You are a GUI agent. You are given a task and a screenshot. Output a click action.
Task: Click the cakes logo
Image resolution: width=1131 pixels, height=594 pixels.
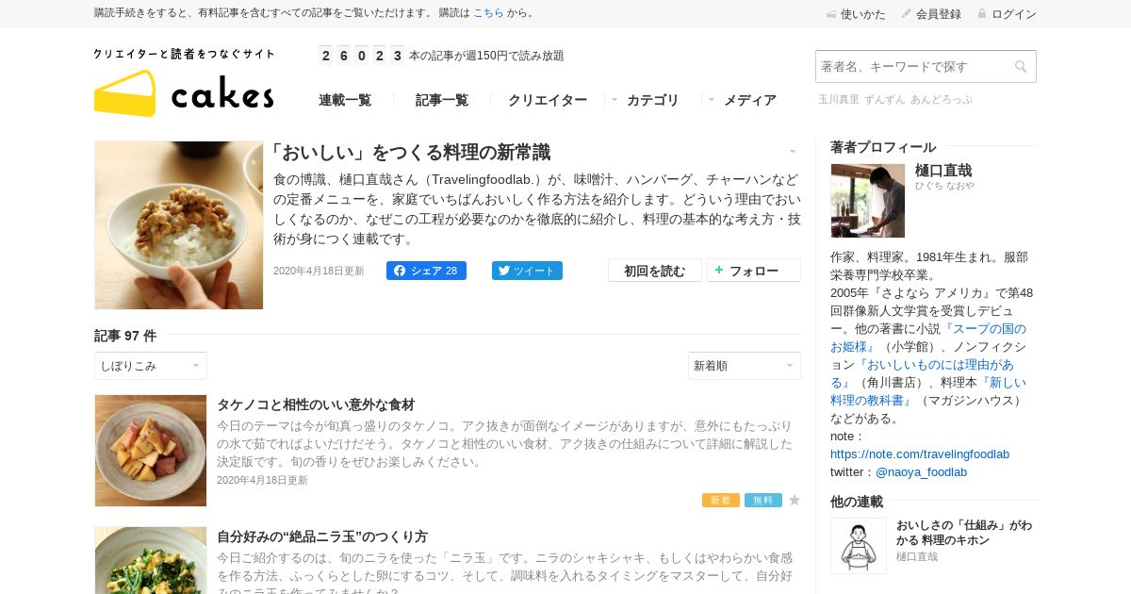(x=184, y=83)
